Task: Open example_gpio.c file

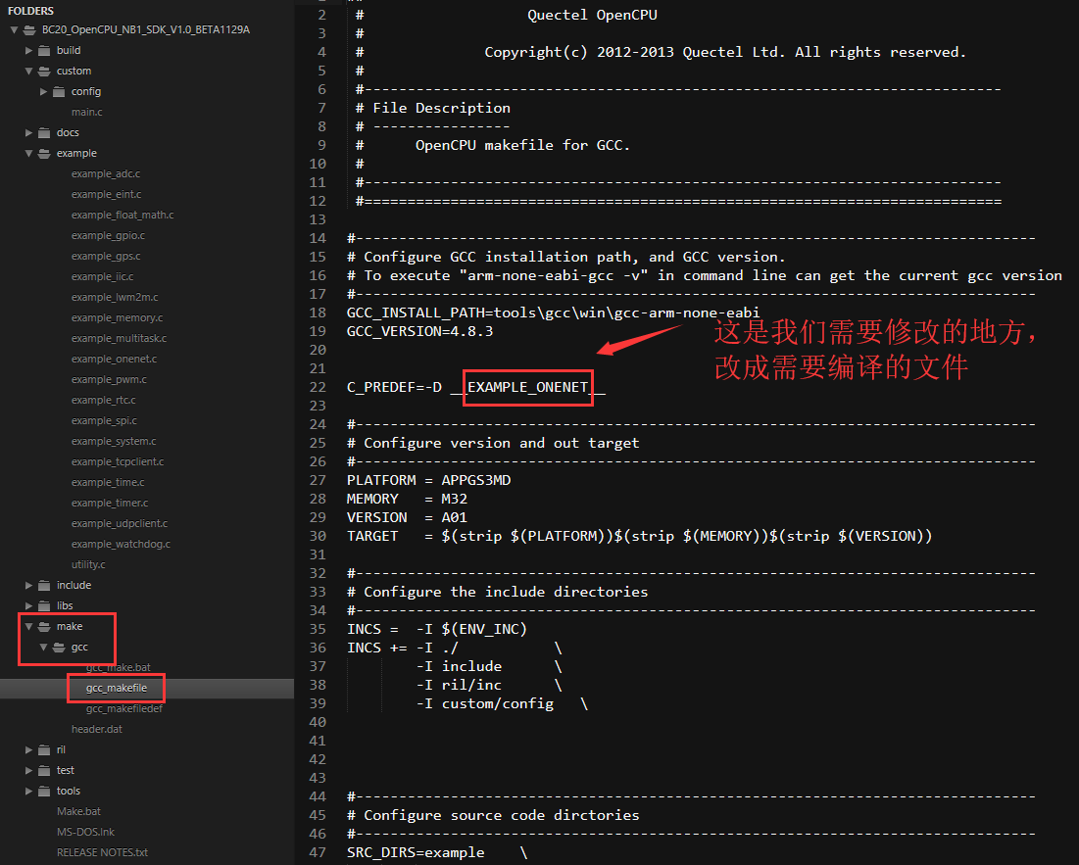Action: 108,235
